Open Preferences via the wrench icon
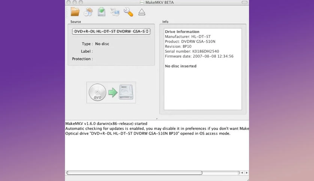Viewport: 314px width, 181px height. click(x=128, y=12)
